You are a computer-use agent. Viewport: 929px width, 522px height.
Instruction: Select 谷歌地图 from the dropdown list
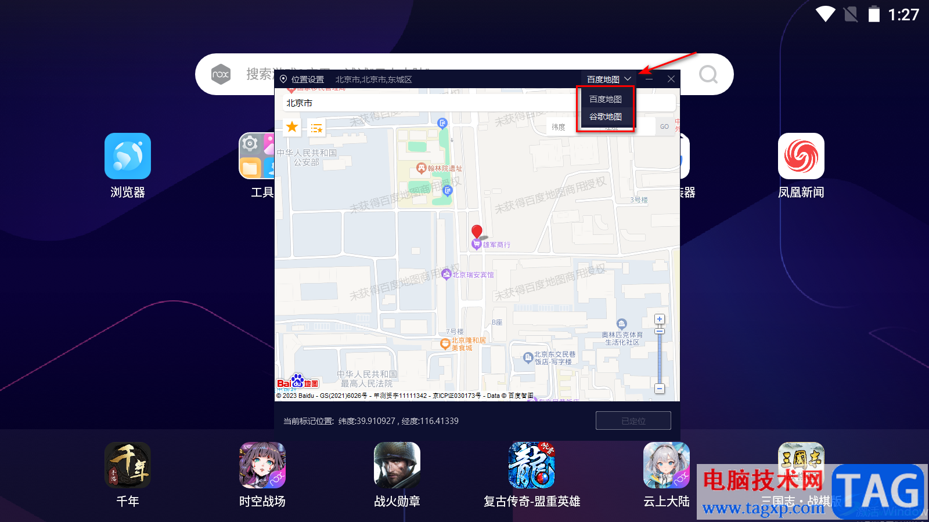[x=606, y=117]
